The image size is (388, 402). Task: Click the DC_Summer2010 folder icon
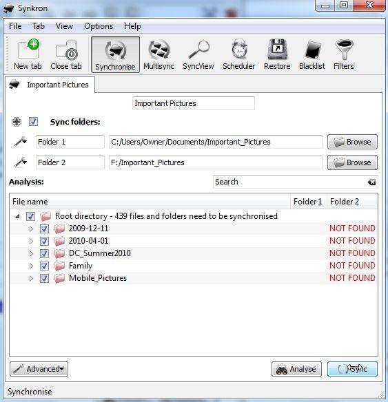click(59, 253)
